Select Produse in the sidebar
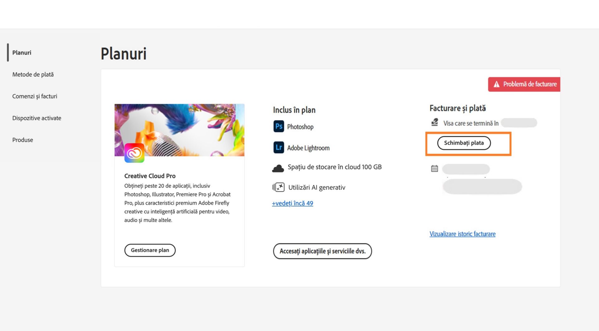Viewport: 599px width, 331px height. 22,140
